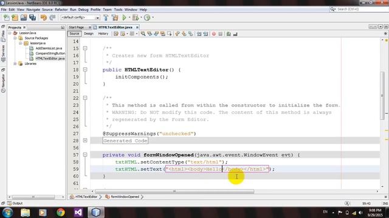Switch editor to History view
This screenshot has width=389, height=218.
point(103,34)
